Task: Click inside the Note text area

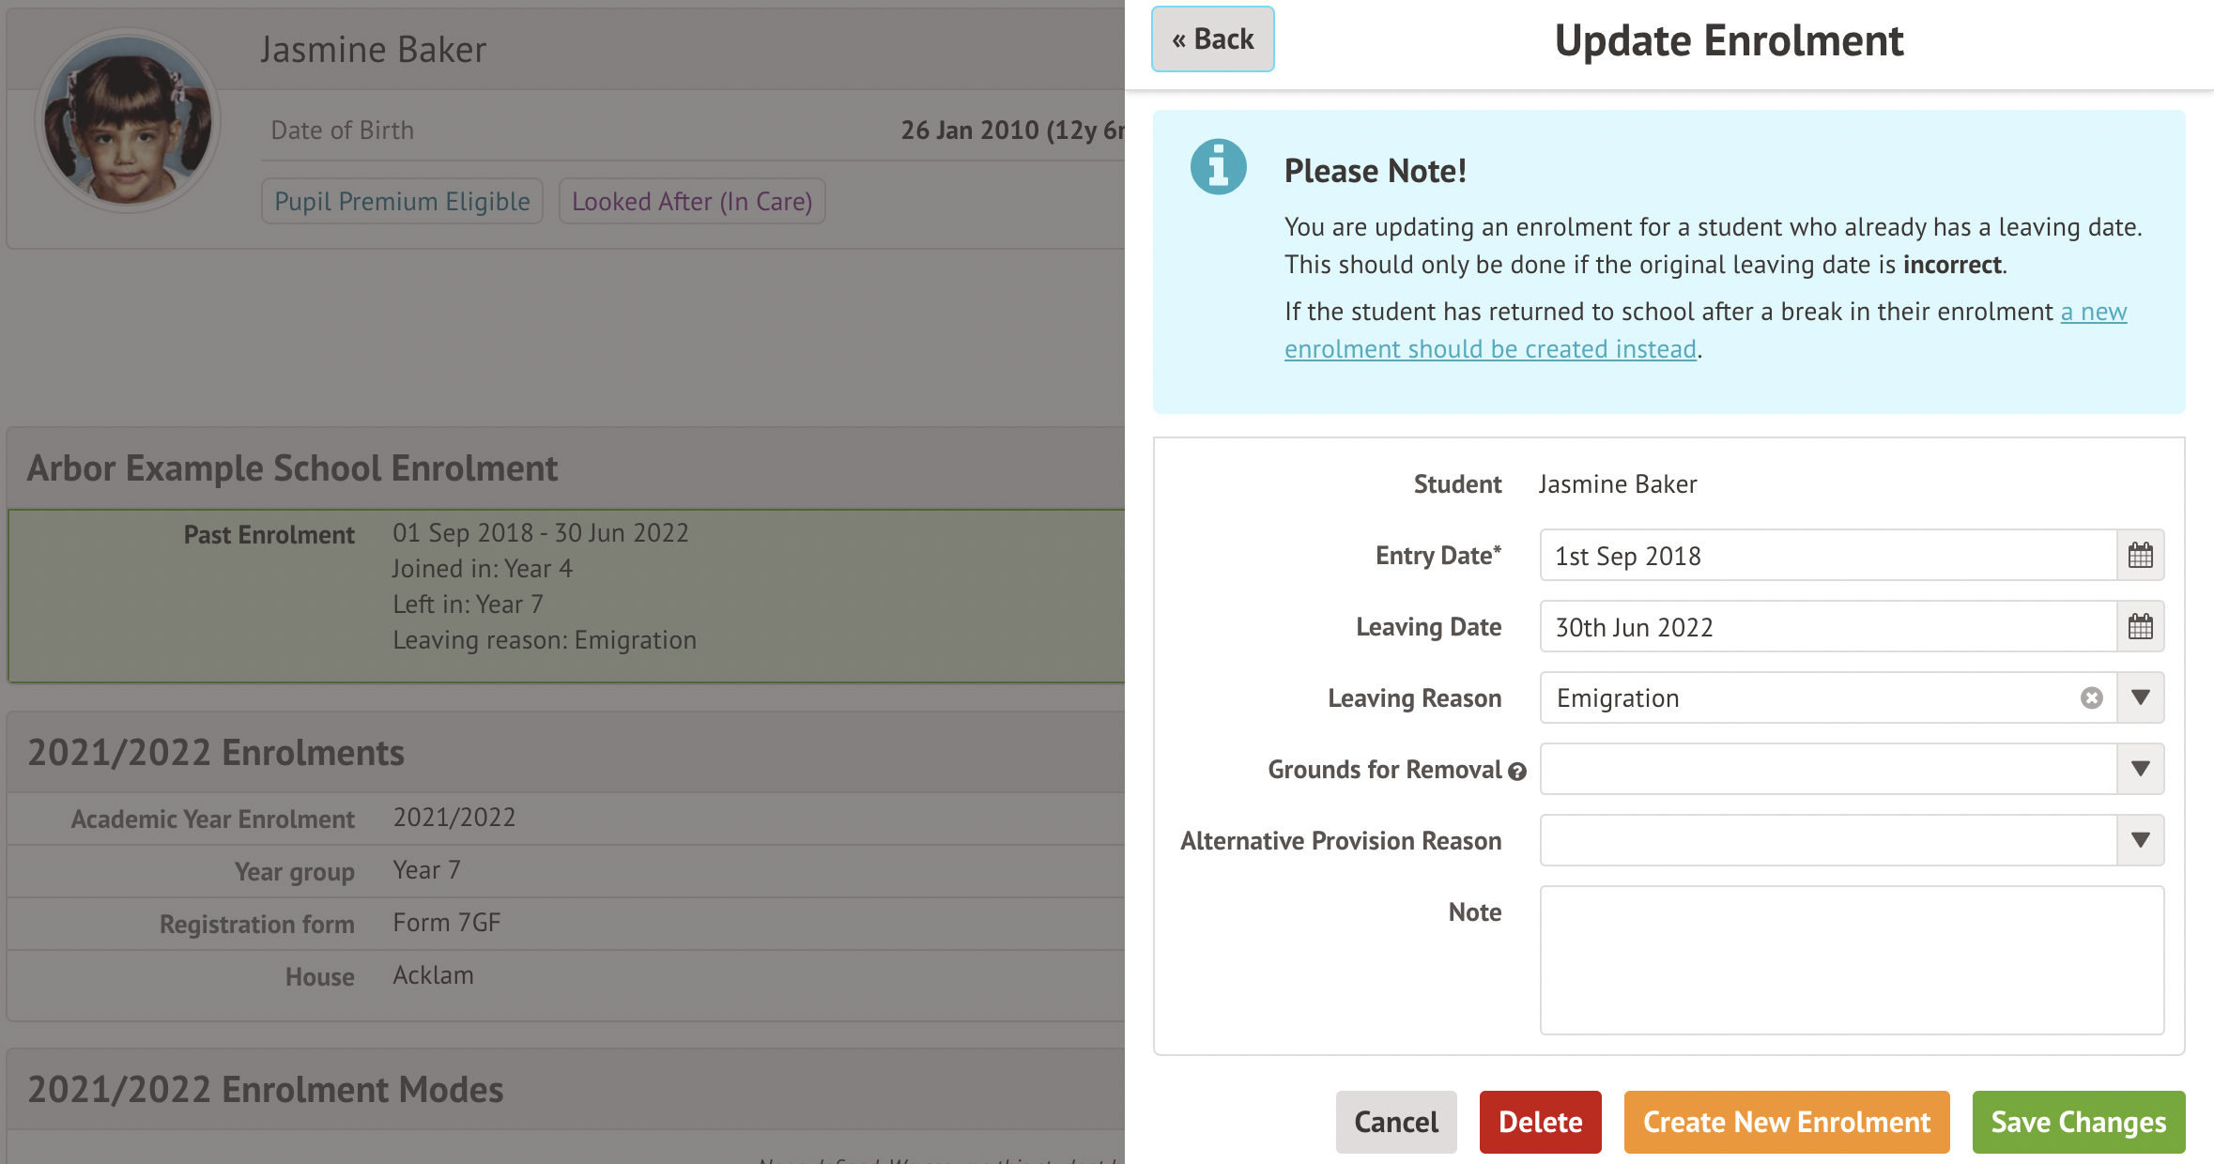Action: click(1851, 959)
